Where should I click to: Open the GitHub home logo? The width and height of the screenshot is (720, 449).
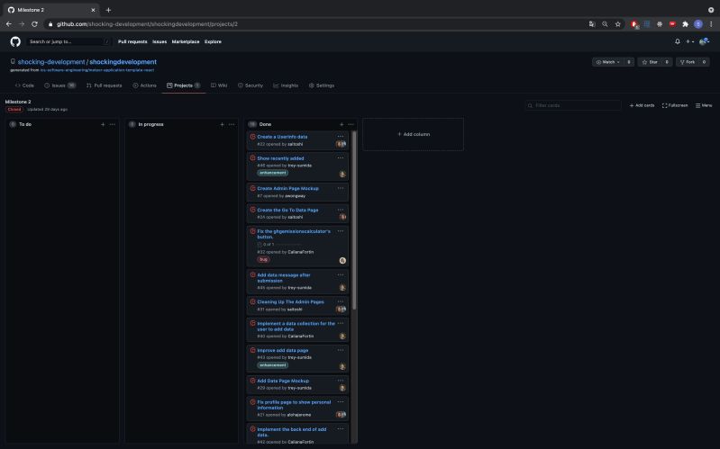pyautogui.click(x=15, y=41)
